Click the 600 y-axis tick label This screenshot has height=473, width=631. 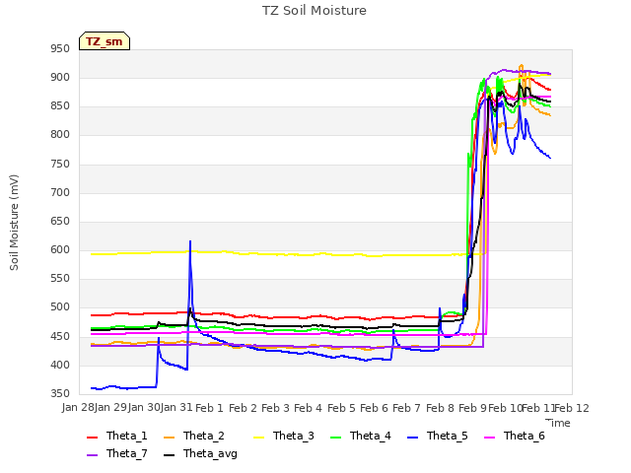tap(60, 249)
